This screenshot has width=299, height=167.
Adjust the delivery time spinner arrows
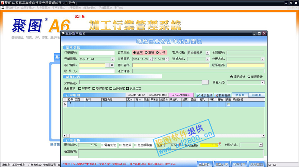coord(167,59)
